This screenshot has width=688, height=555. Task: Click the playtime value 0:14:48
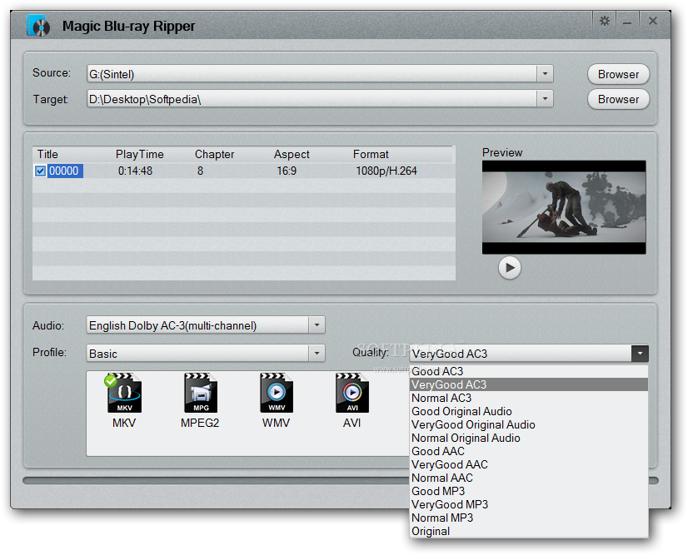(x=135, y=171)
